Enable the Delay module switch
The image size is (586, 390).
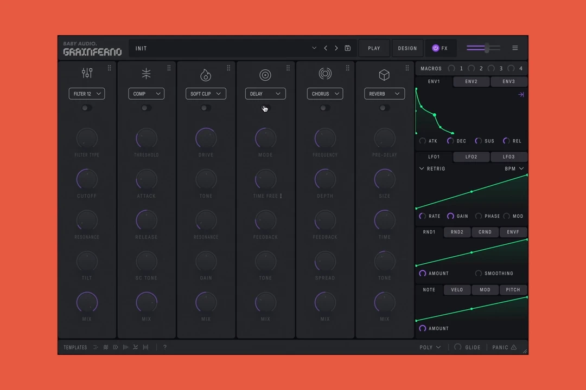click(265, 108)
